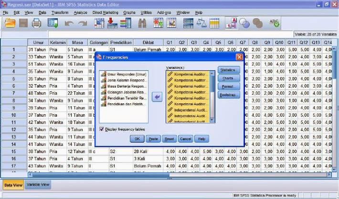
Task: Click the Open data document folder icon
Action: pyautogui.click(x=10, y=22)
